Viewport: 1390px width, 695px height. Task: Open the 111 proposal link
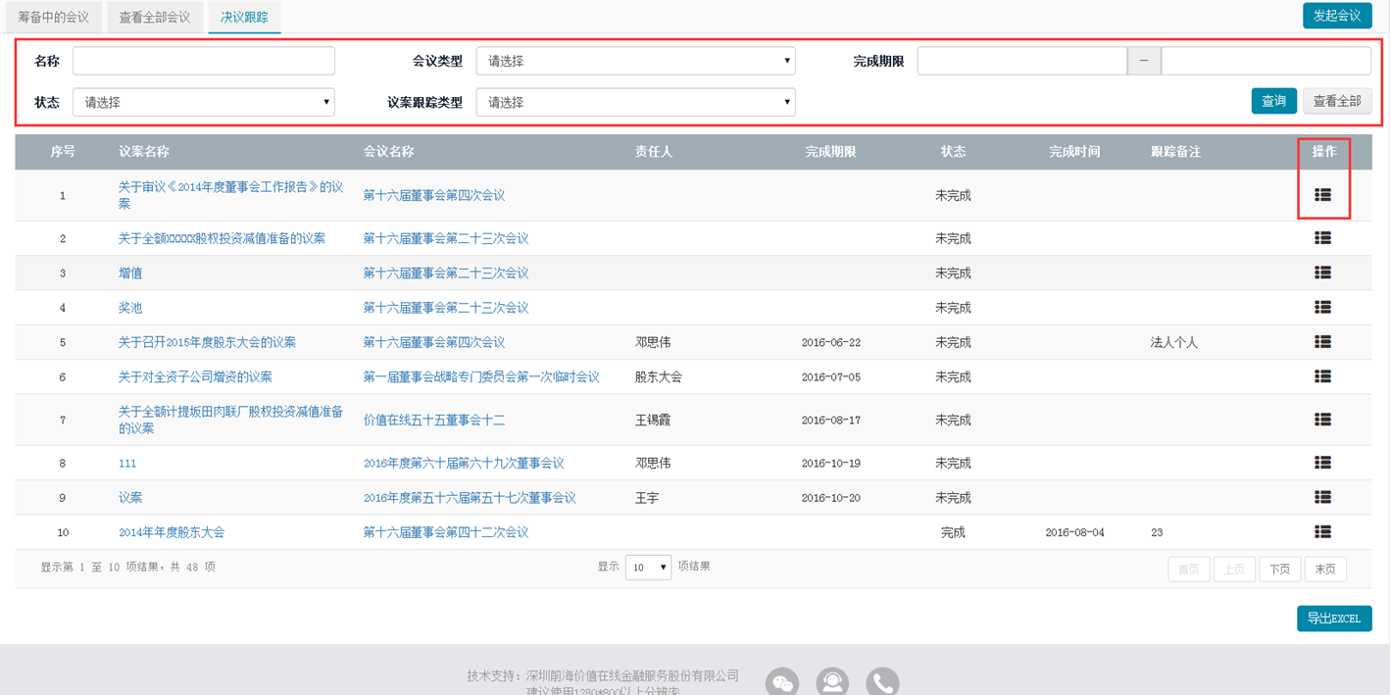(127, 463)
